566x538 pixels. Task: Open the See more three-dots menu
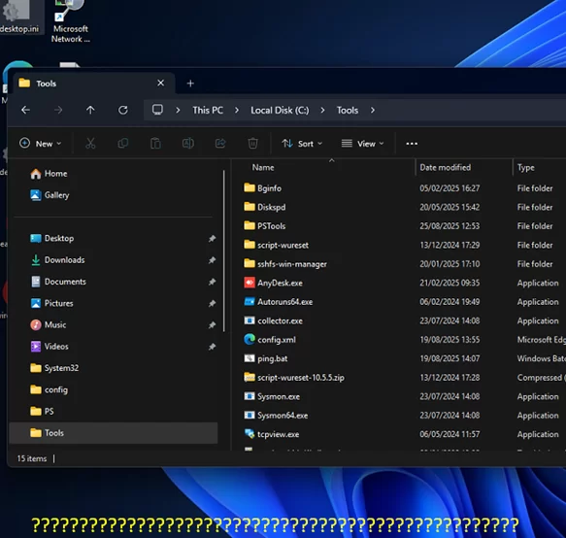click(x=412, y=144)
